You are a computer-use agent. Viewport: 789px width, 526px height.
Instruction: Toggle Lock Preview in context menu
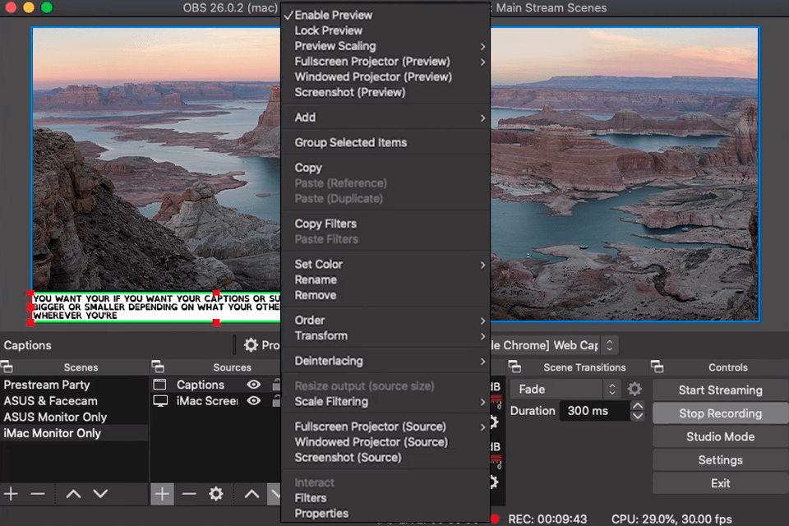tap(385, 30)
